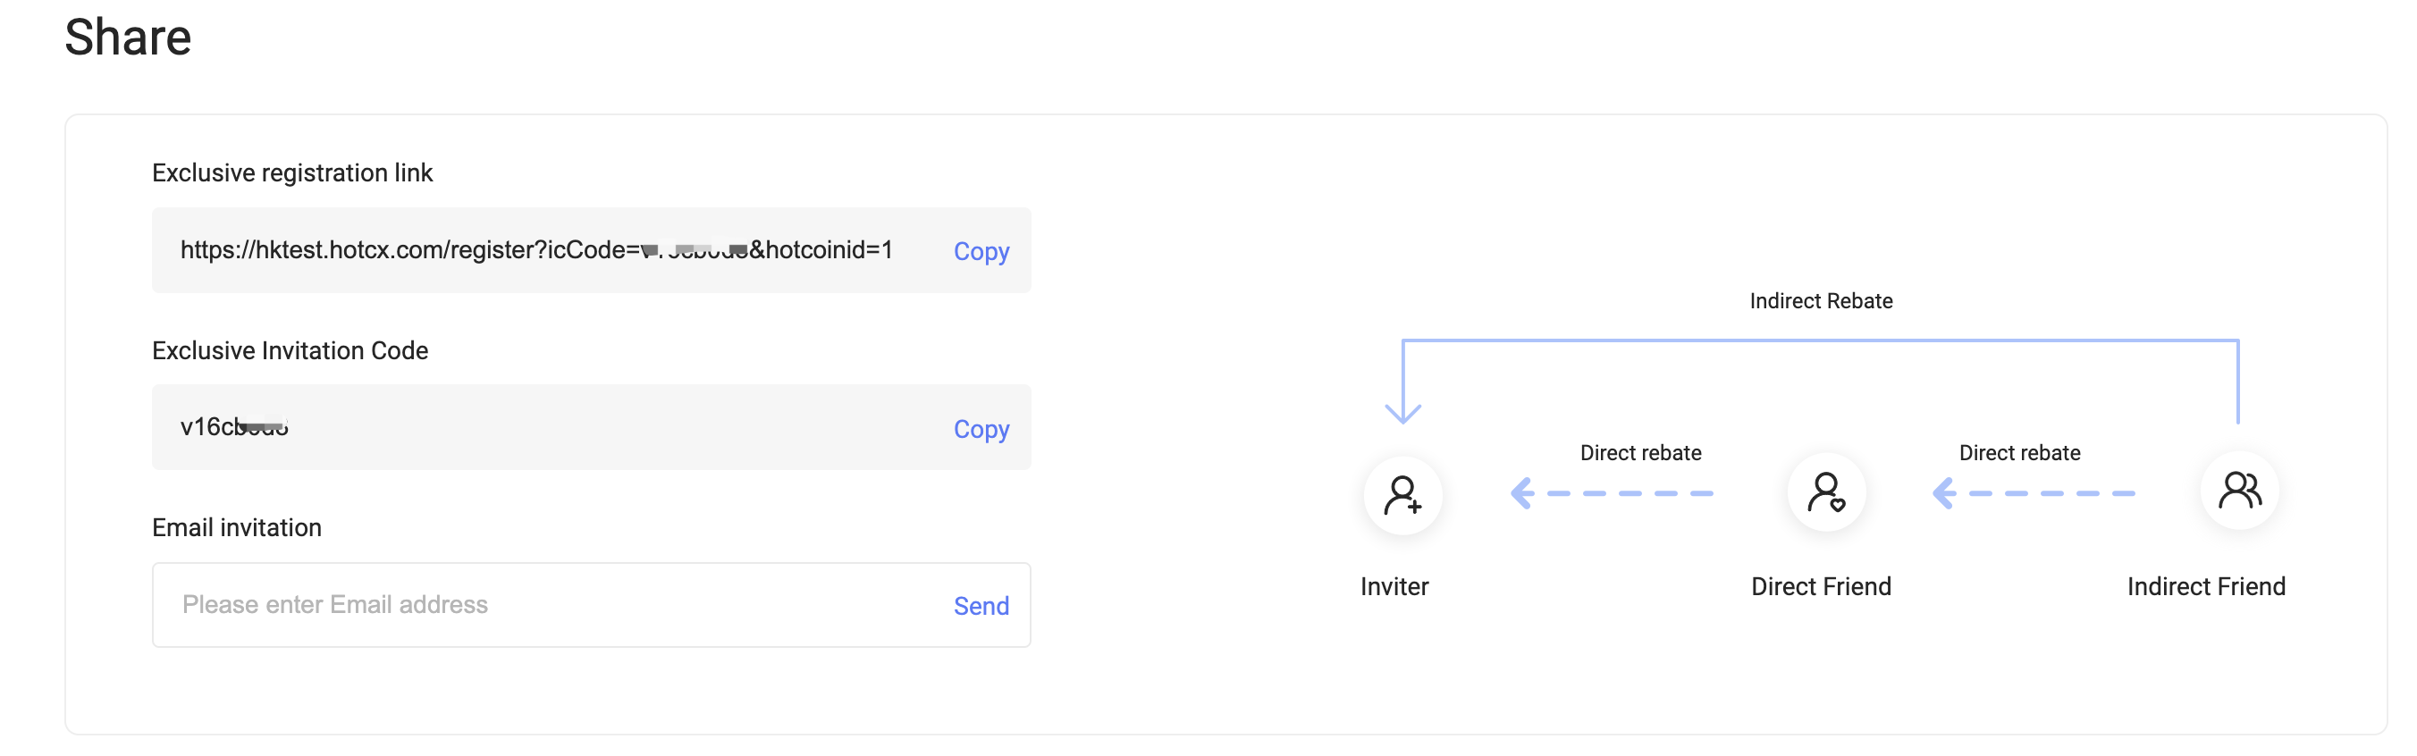
Task: Click the dashed arrow between Inviter and Direct Friend
Action: [x=1611, y=492]
